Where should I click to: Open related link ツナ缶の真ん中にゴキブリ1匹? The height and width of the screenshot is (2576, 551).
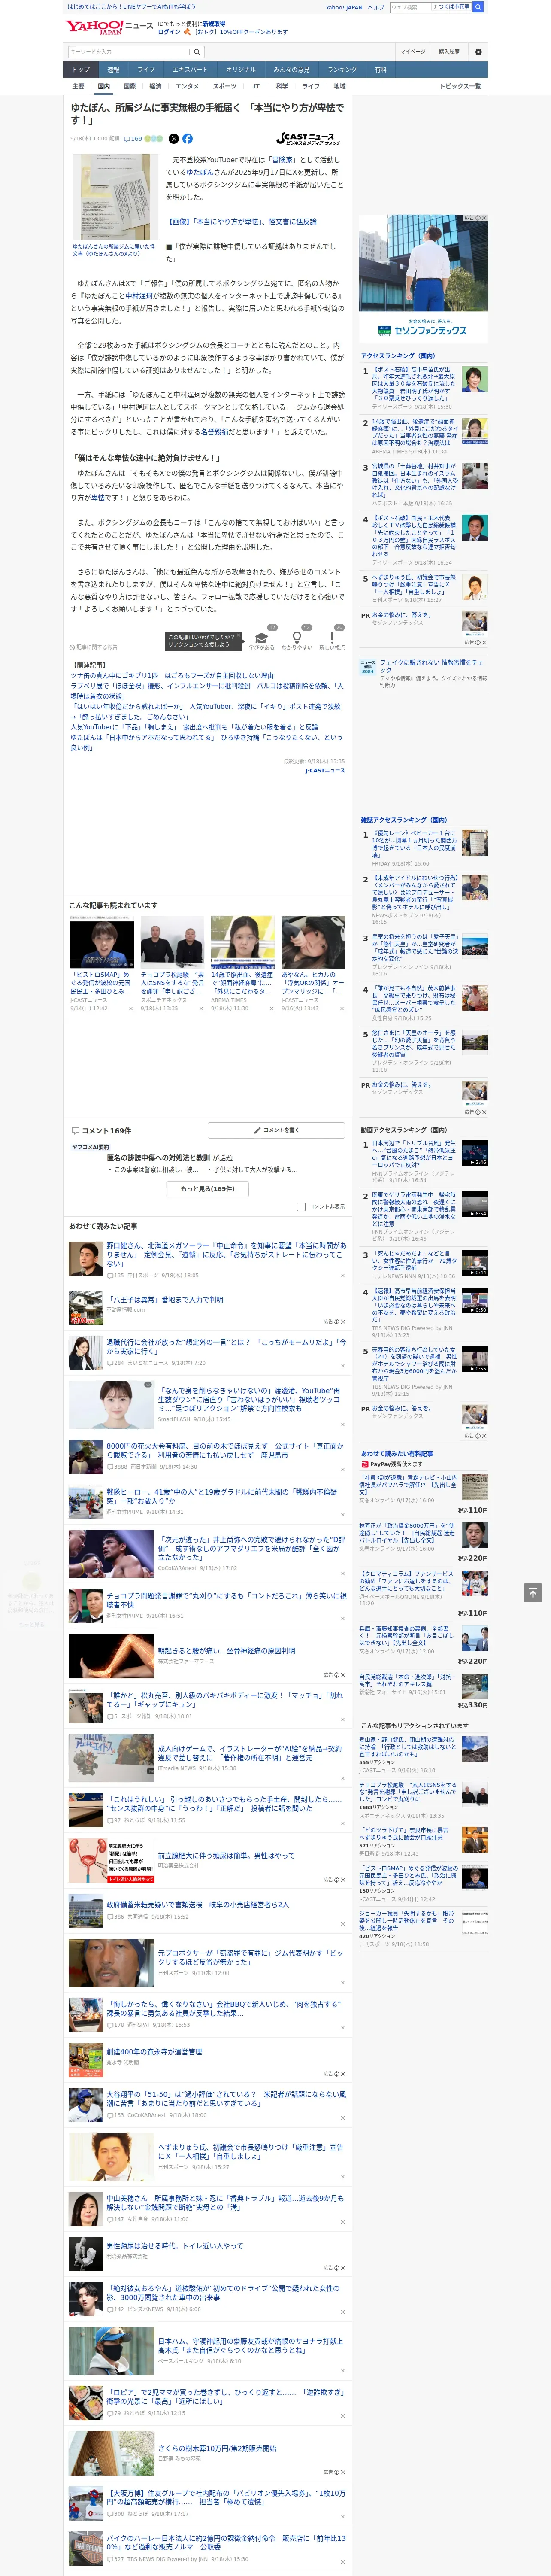[x=172, y=676]
